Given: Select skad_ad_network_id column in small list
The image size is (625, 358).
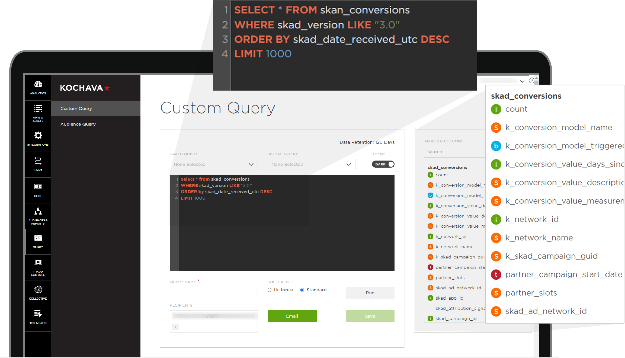Looking at the screenshot, I should tap(458, 288).
